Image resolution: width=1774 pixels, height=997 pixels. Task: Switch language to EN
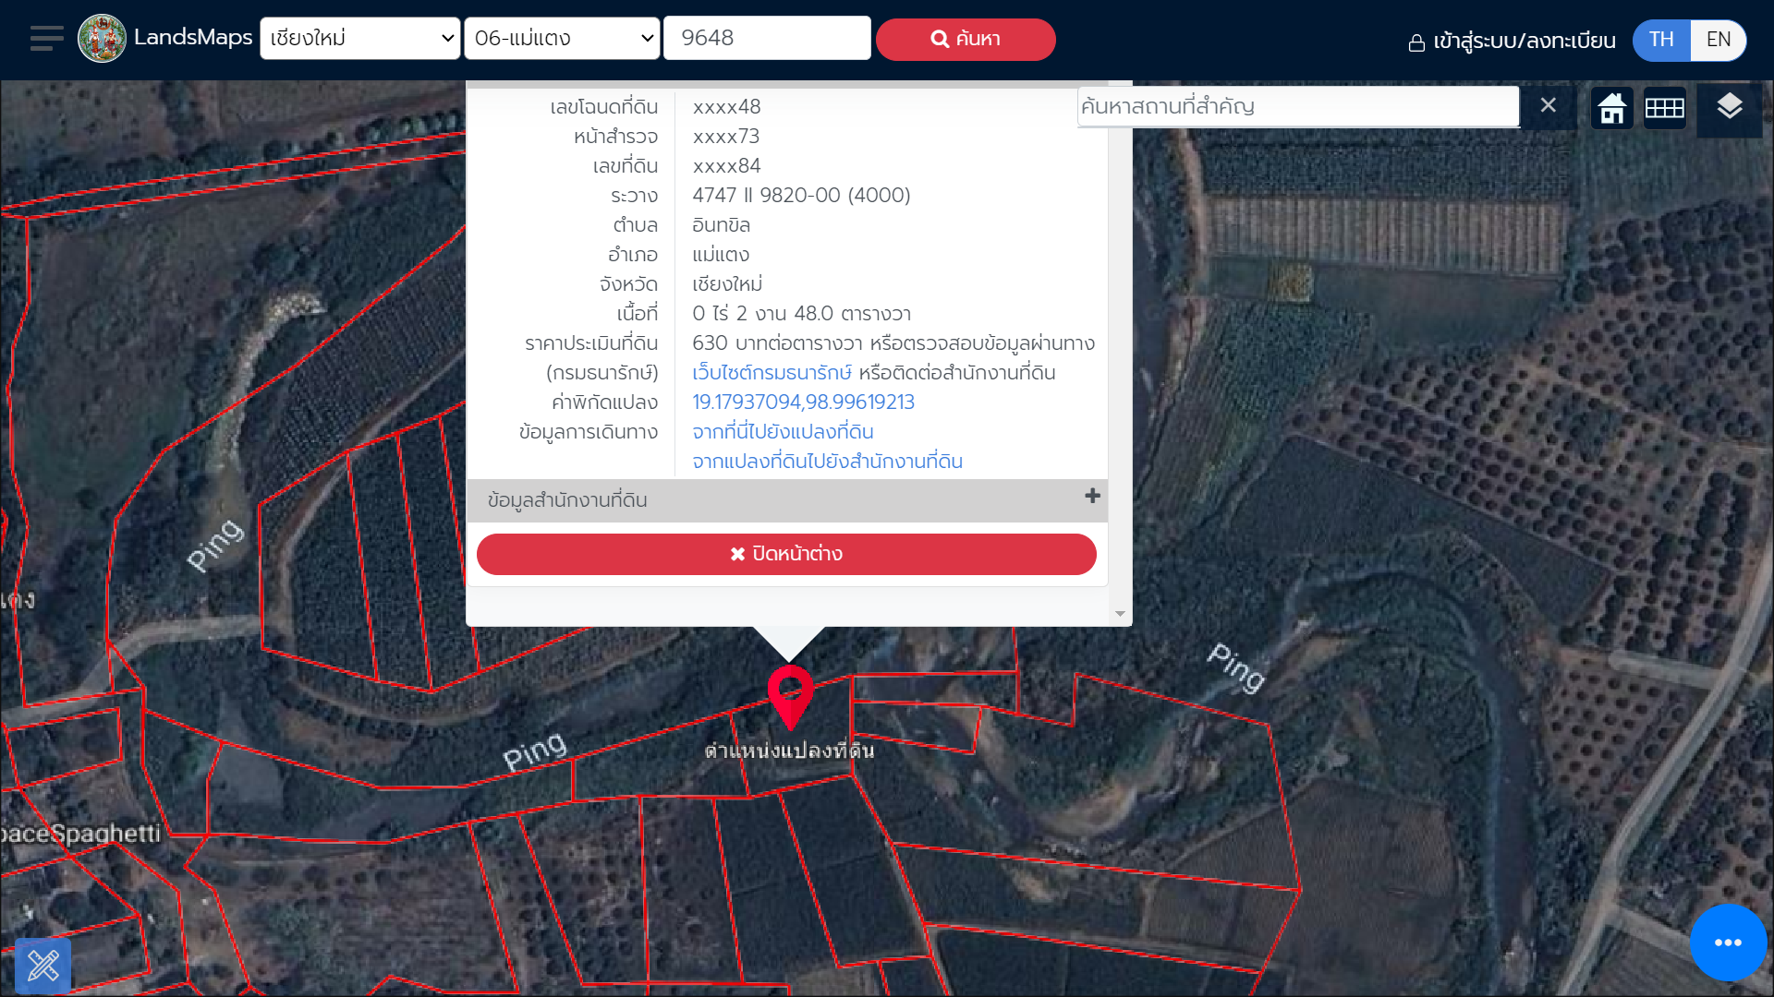coord(1718,40)
